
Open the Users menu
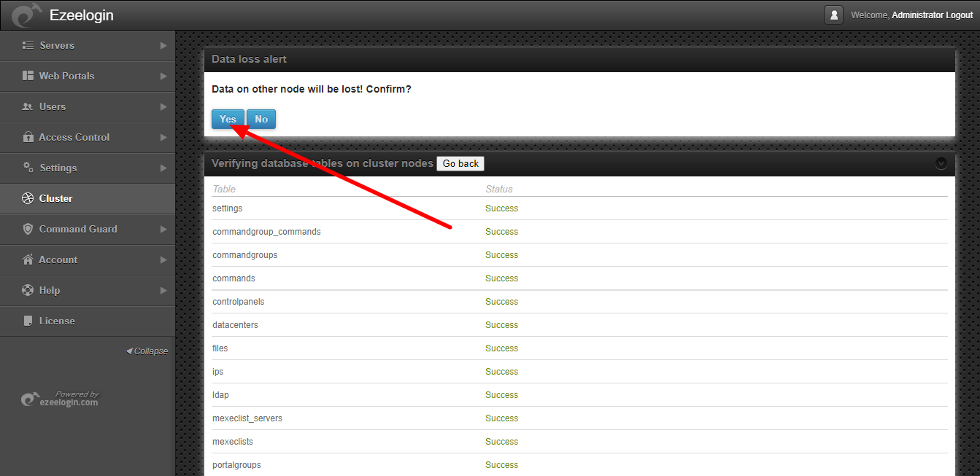click(88, 106)
